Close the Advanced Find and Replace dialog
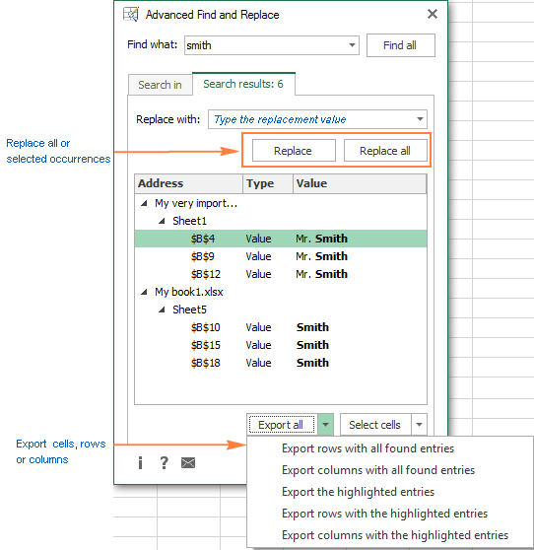This screenshot has height=550, width=534. click(x=433, y=14)
